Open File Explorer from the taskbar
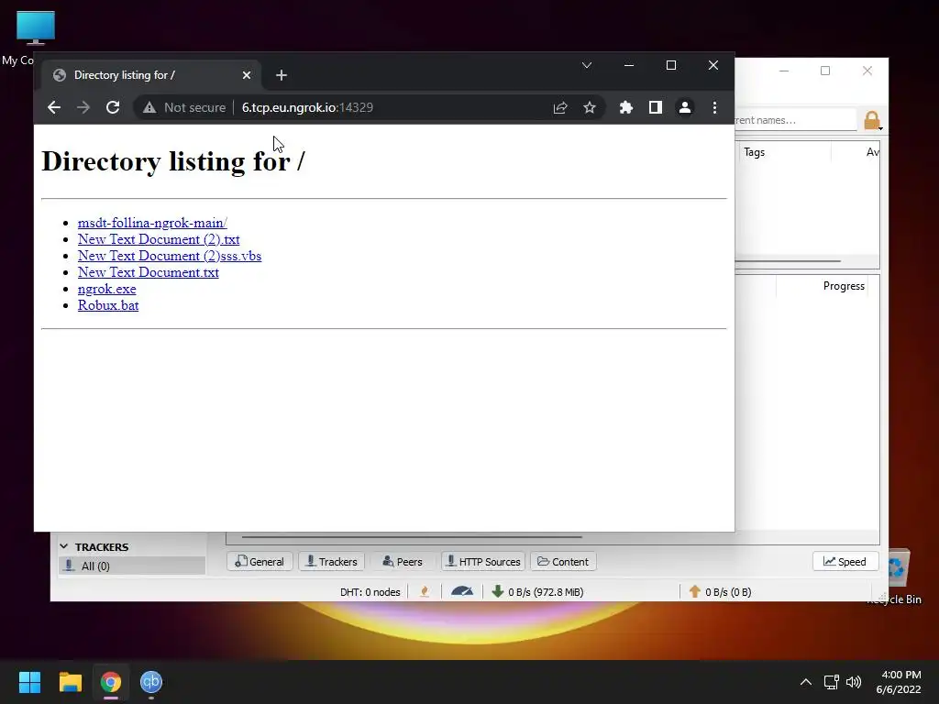 coord(70,682)
